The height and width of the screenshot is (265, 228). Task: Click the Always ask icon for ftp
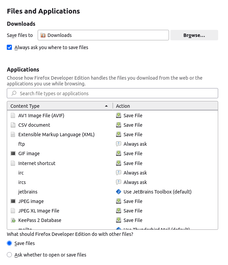(119, 144)
